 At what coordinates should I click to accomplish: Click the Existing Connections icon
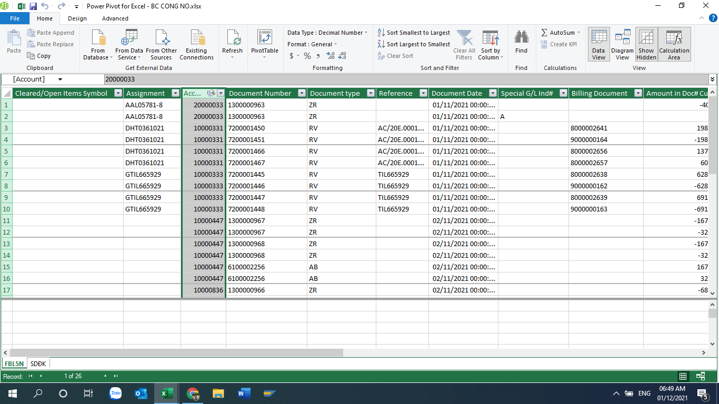pos(196,39)
